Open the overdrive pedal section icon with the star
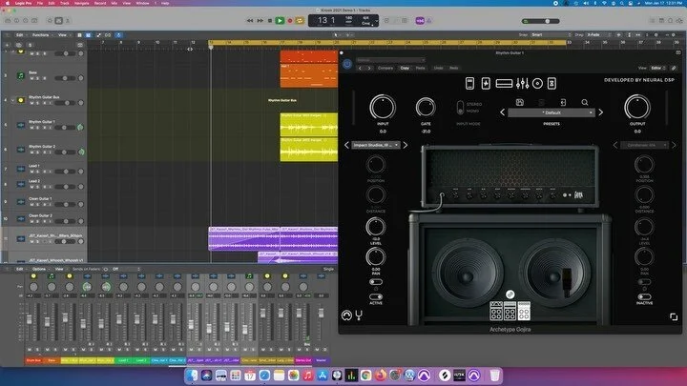 pos(486,83)
